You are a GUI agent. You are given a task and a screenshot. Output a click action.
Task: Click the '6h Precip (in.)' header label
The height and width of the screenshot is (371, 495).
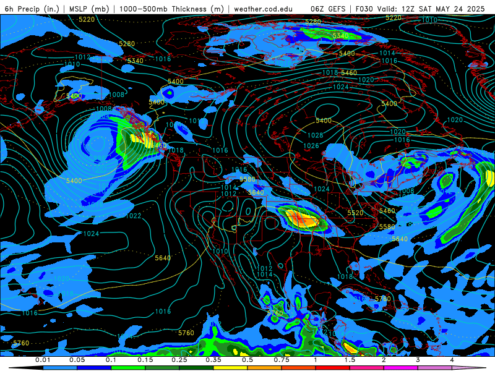pos(32,9)
